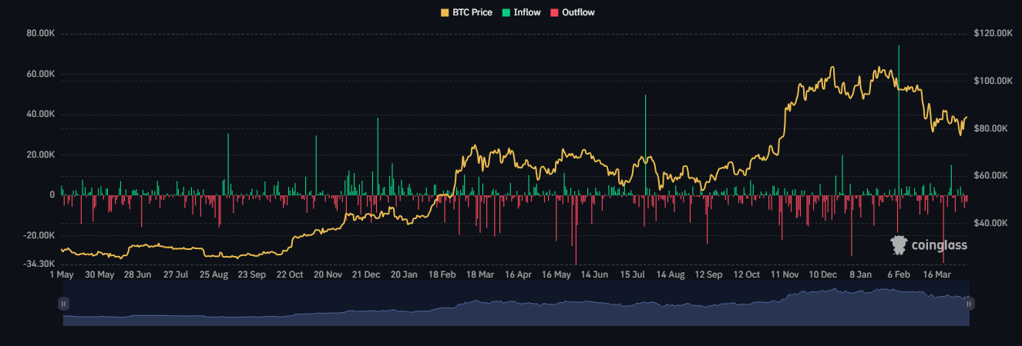Click the '25 Aug' date label
Viewport: 1022px width, 346px height.
click(213, 274)
